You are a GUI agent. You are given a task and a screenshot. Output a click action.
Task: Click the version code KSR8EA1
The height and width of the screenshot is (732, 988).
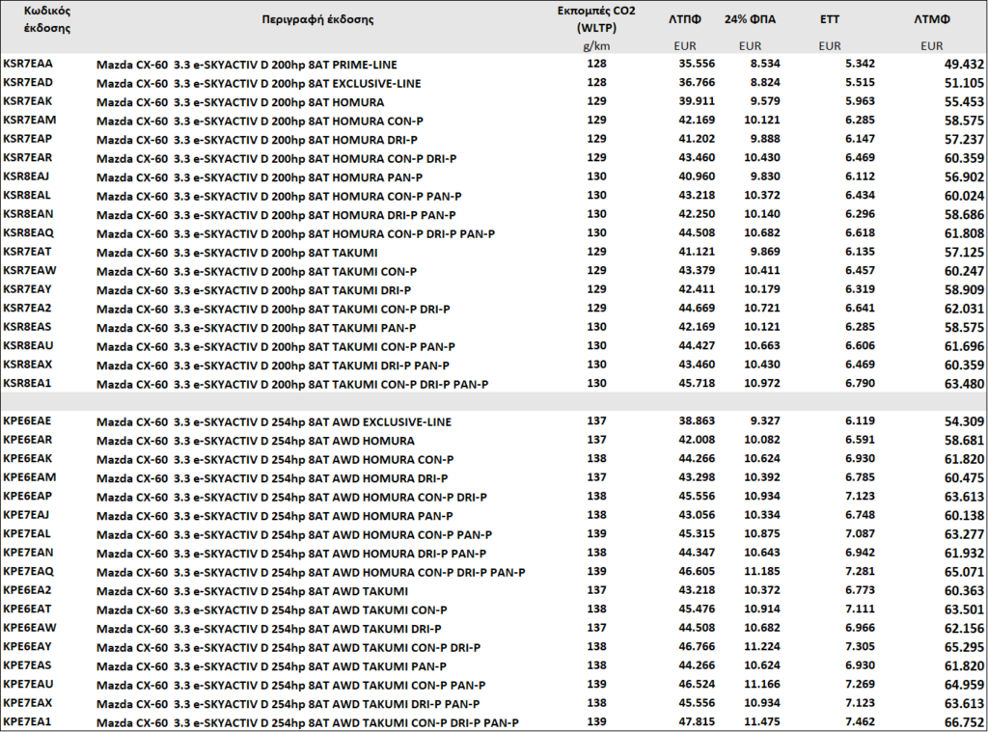click(x=28, y=384)
